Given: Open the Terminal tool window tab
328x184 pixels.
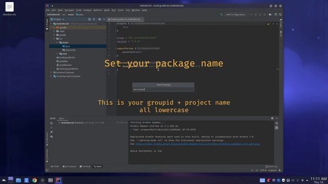Looking at the screenshot, I should pyautogui.click(x=85, y=167).
